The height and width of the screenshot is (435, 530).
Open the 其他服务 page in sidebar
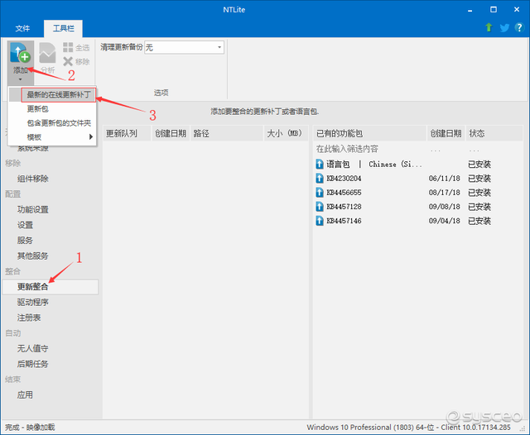[33, 256]
